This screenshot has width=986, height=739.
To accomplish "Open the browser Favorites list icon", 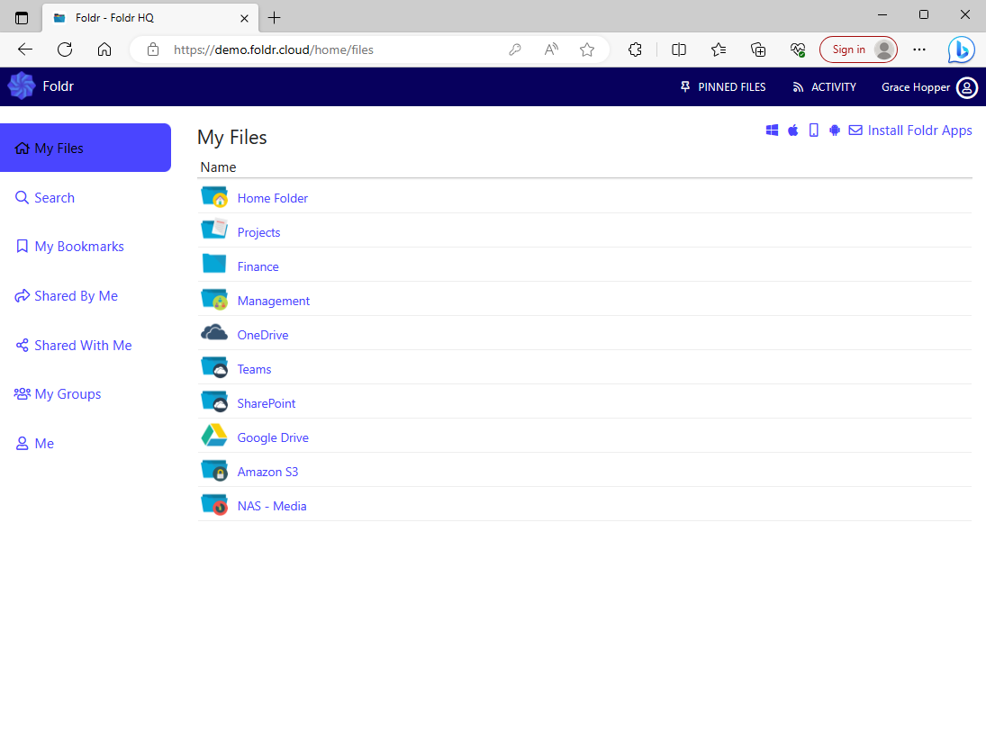I will 719,50.
